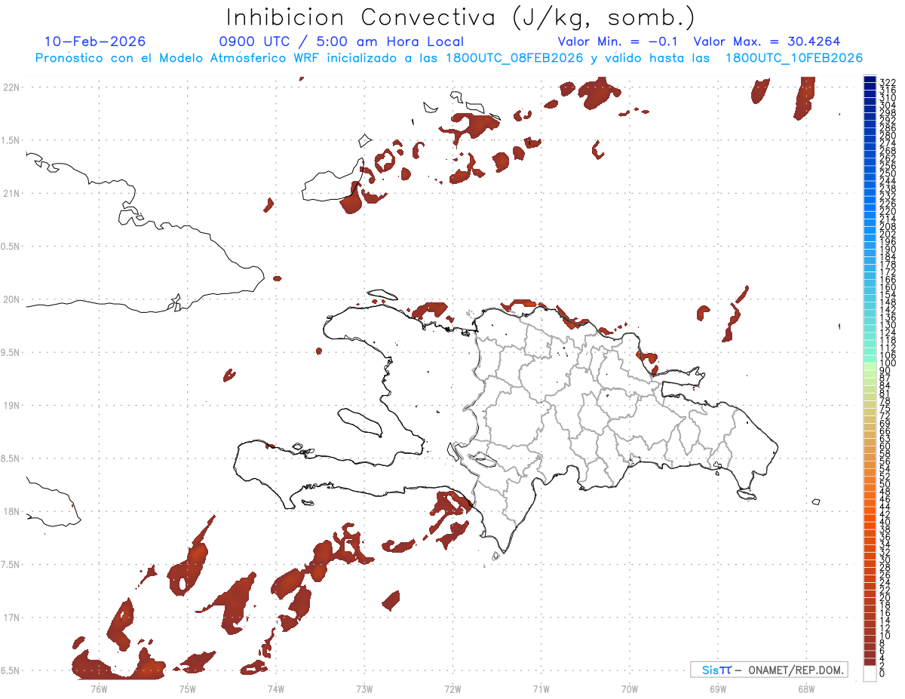This screenshot has width=905, height=699.
Task: Click the Valor Min. = -0.1 text
Action: tap(618, 41)
